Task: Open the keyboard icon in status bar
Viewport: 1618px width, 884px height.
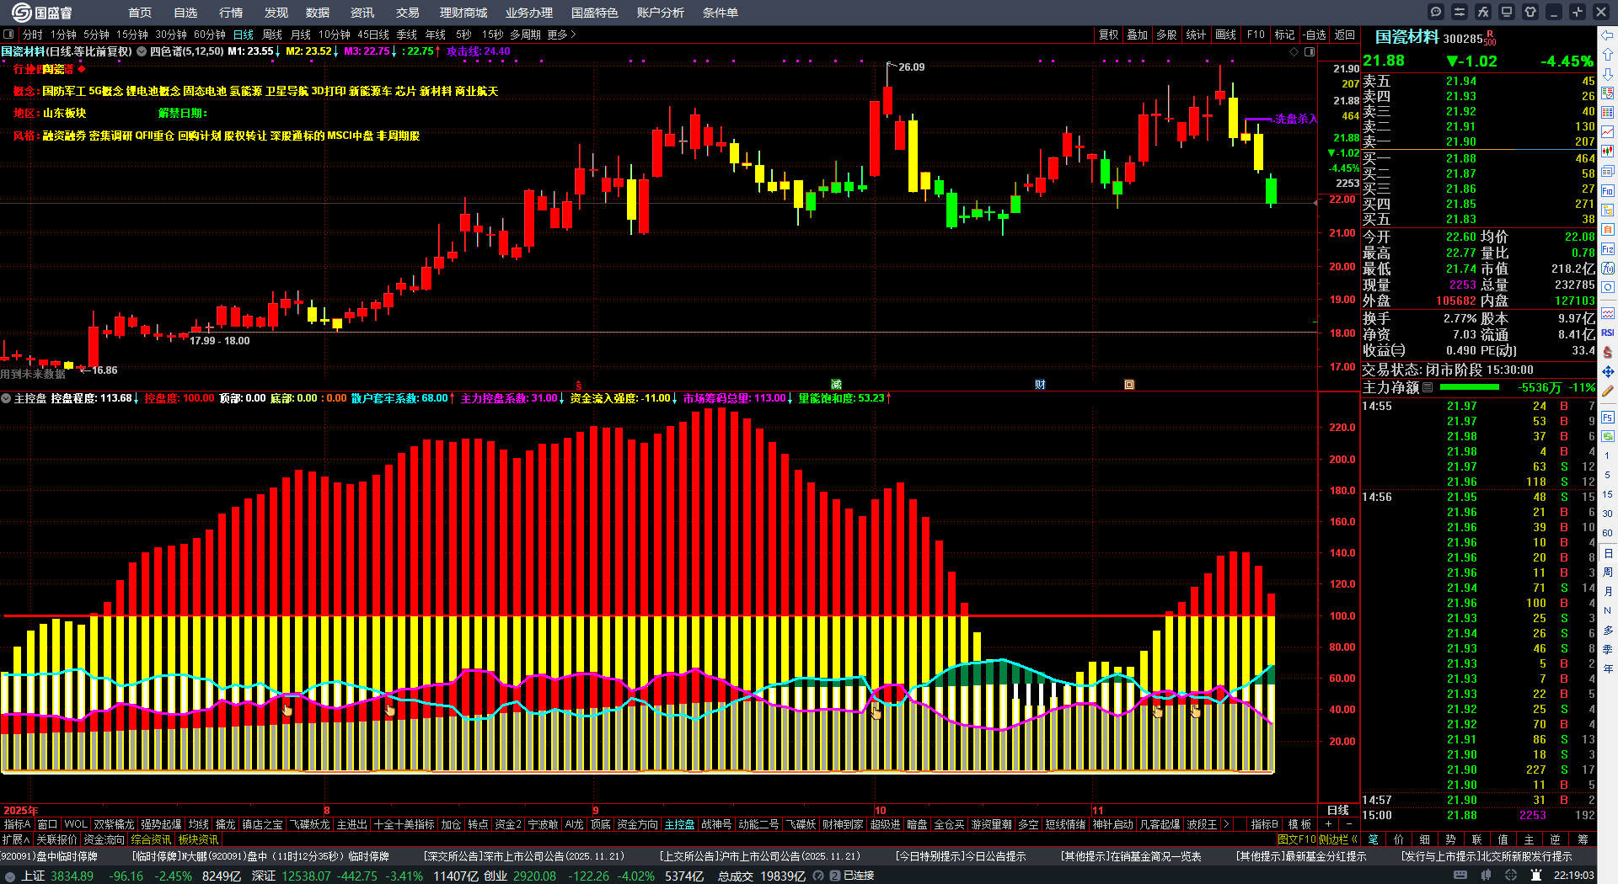Action: click(1460, 876)
